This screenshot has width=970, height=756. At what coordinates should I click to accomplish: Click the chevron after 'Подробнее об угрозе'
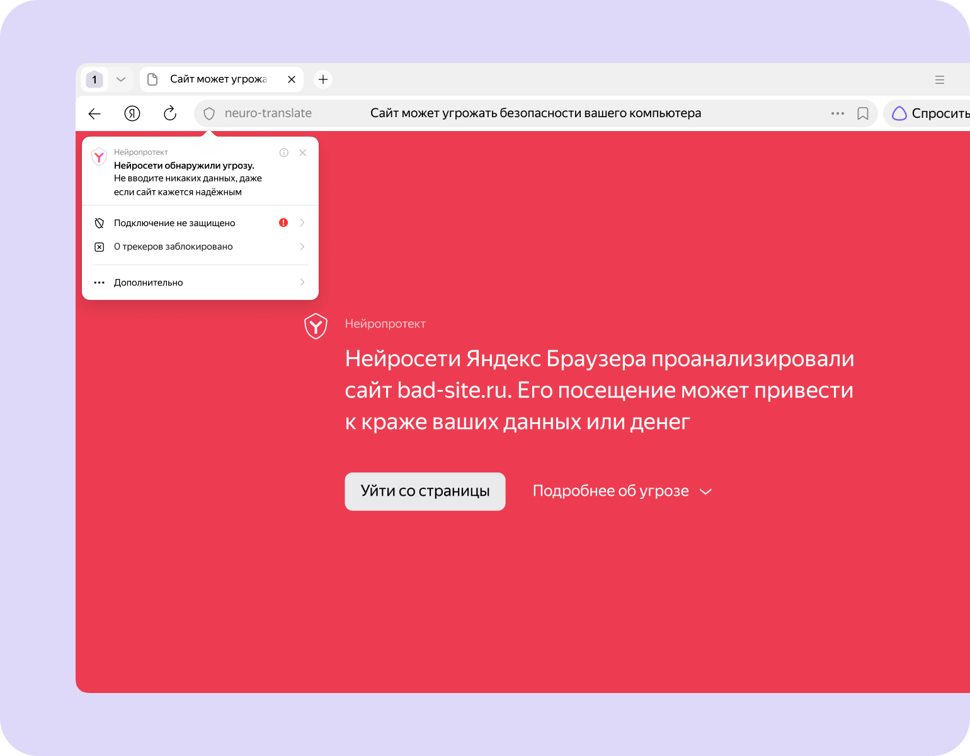(706, 492)
